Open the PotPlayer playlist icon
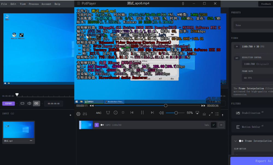The width and height of the screenshot is (273, 165). tap(217, 114)
